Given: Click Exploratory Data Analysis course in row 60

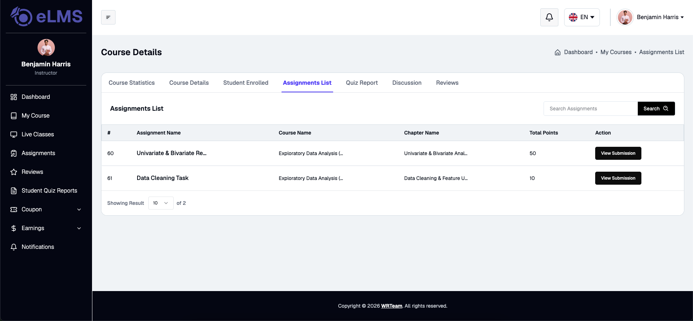Looking at the screenshot, I should (311, 153).
